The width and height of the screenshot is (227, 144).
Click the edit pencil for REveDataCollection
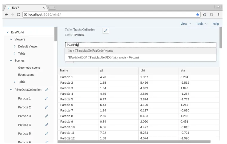pyautogui.click(x=47, y=90)
